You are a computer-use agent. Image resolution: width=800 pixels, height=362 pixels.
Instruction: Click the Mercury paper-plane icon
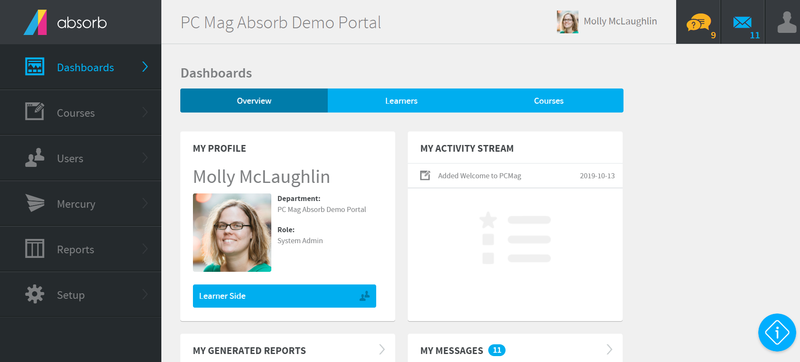(x=35, y=203)
